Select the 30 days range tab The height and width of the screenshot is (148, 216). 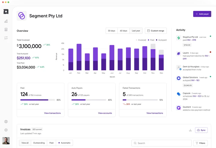click(x=112, y=31)
